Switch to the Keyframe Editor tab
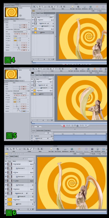This screenshot has height=218, width=109. [x=40, y=131]
